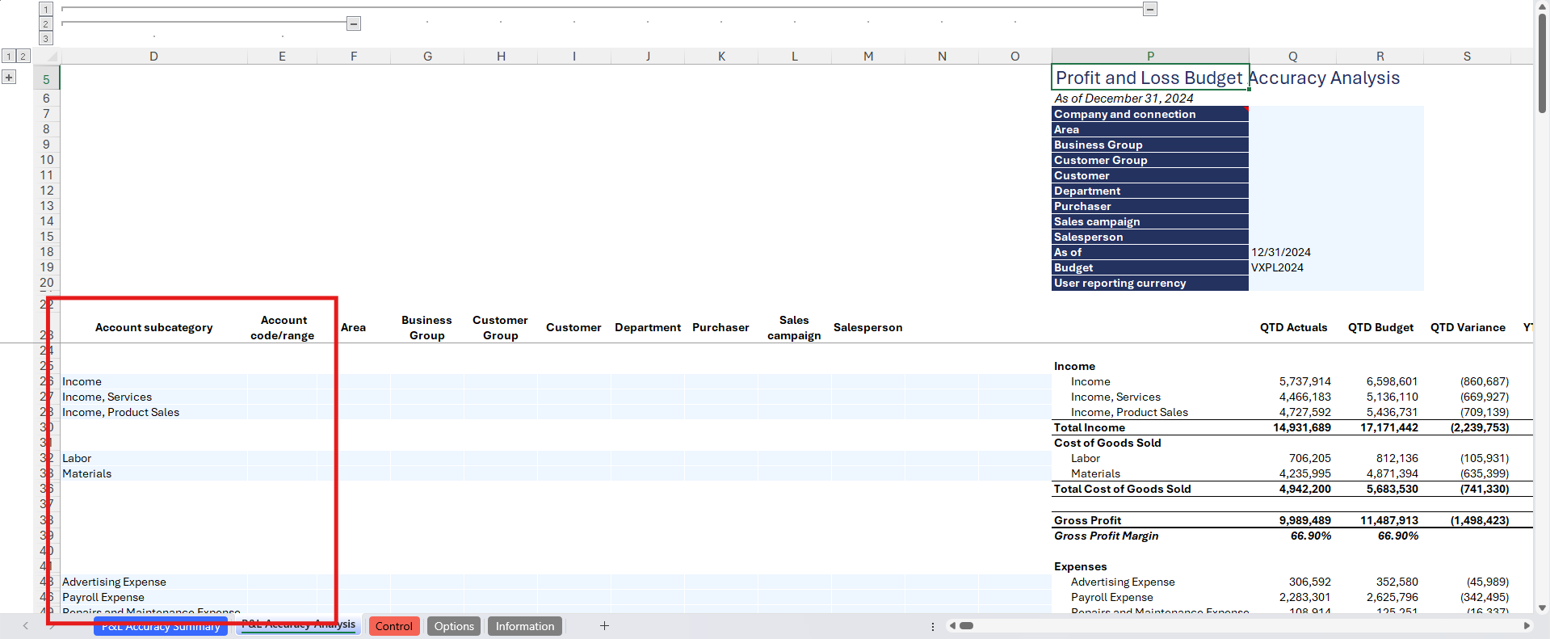Click the vertical scrollbar thumb
Image resolution: width=1550 pixels, height=639 pixels.
tap(1542, 65)
